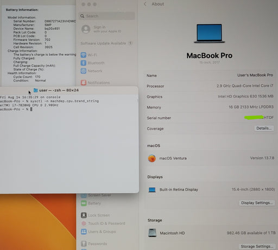Click the Apple ID avatar icon
The width and height of the screenshot is (278, 250).
point(86,29)
